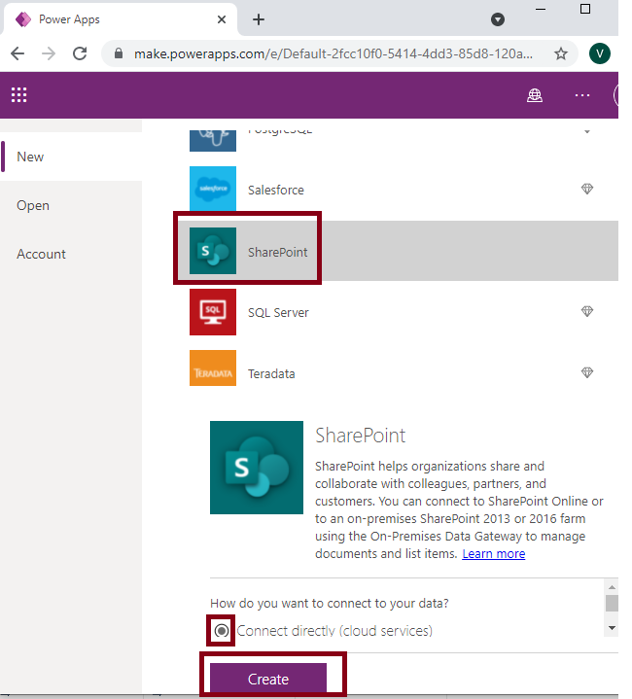Open the Chrome profile avatar V
Viewport: 632px width, 699px height.
tap(600, 53)
